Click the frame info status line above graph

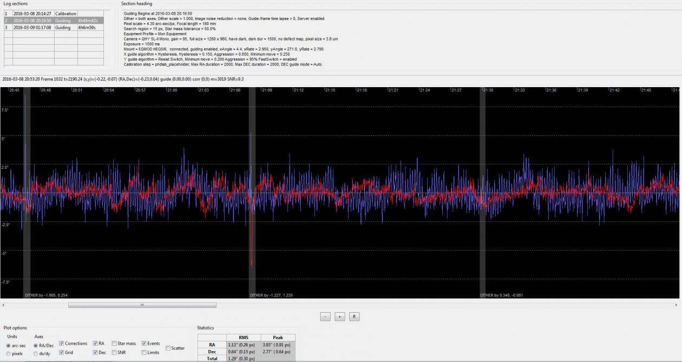[123, 78]
